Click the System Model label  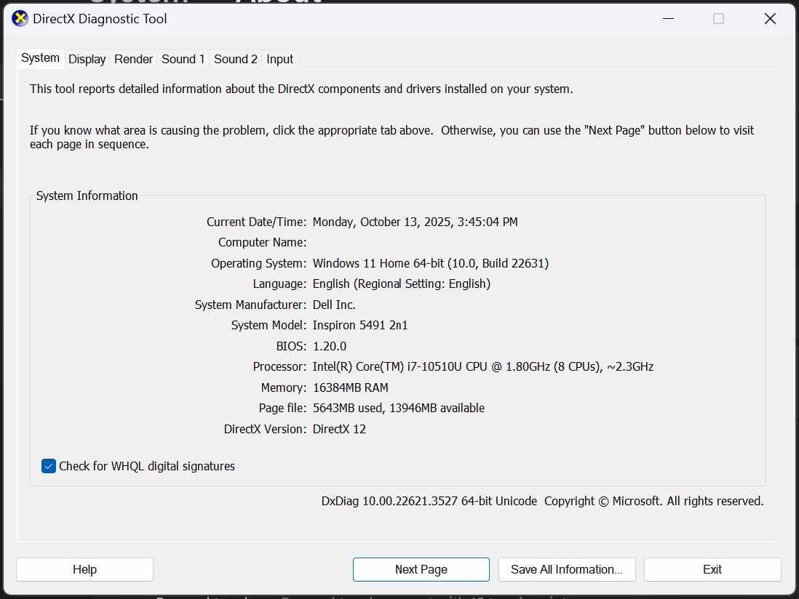point(269,325)
